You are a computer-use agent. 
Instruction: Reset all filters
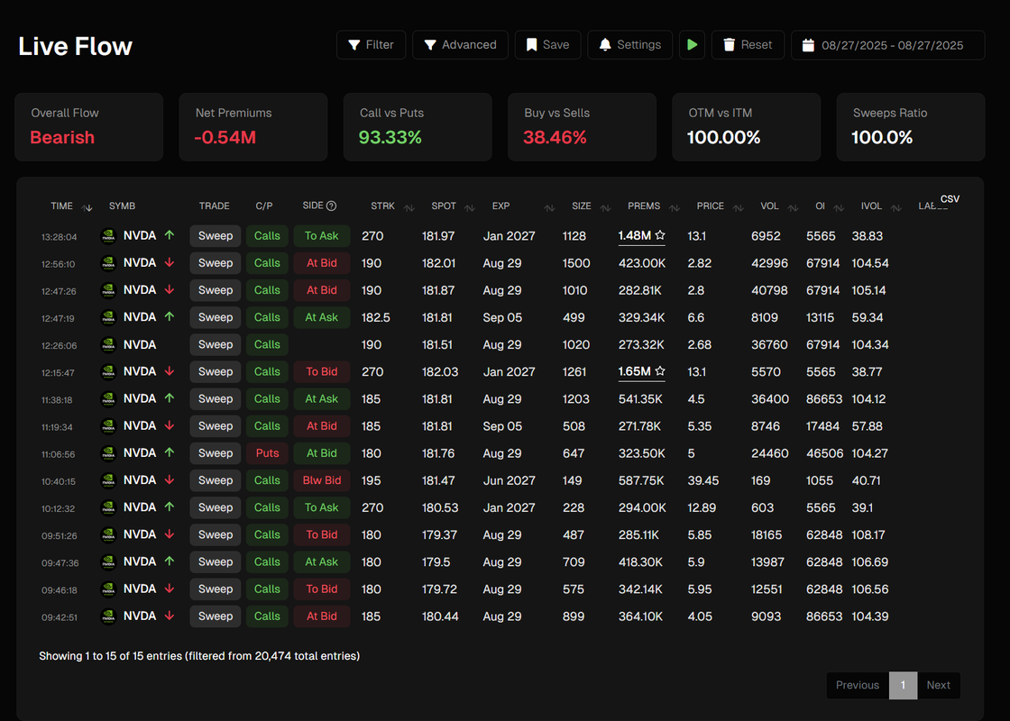click(x=748, y=45)
